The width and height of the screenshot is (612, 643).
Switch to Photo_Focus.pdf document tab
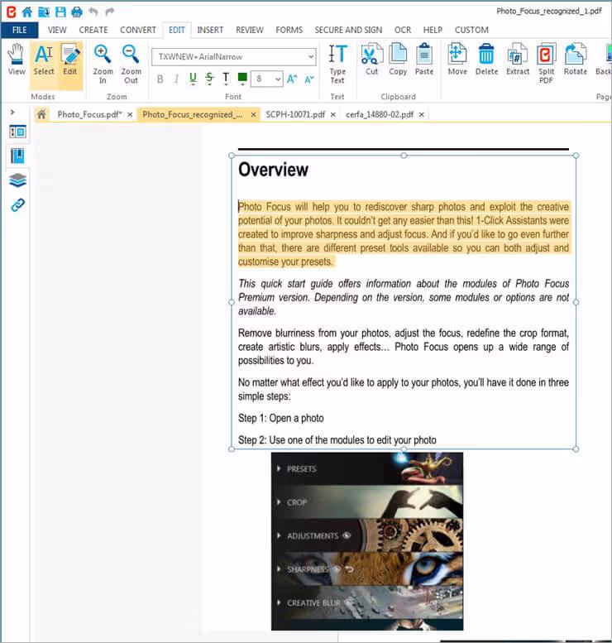(89, 114)
